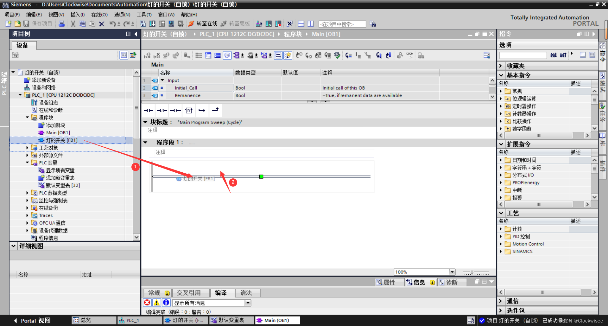Collapse the 程序块 folder in project tree

[27, 118]
